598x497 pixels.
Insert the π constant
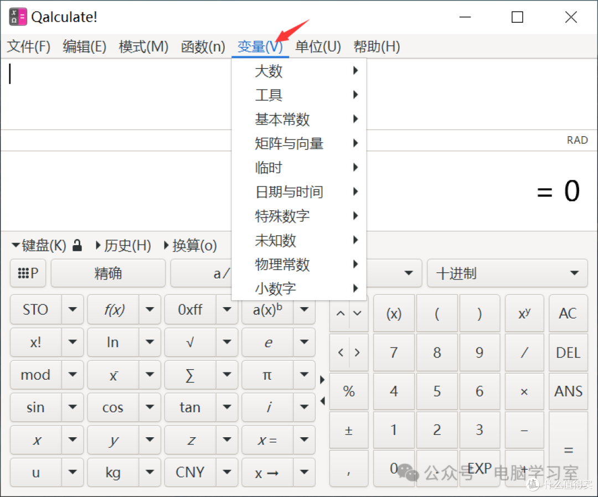tap(268, 375)
